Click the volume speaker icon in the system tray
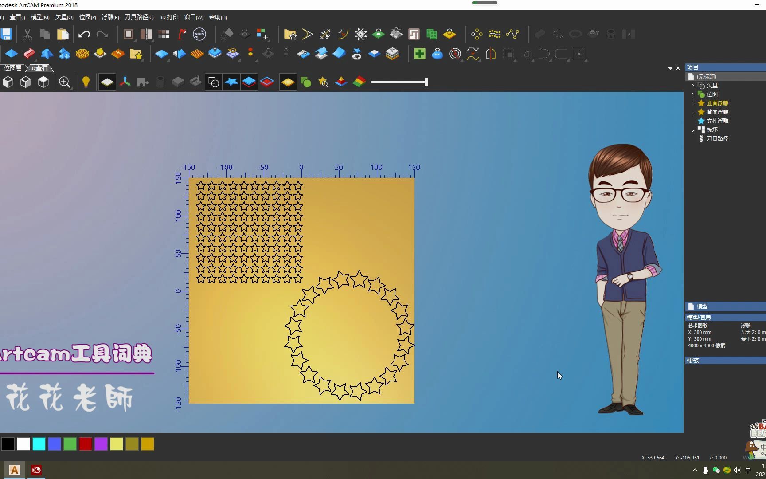Screen dimensions: 766x479 click(737, 470)
